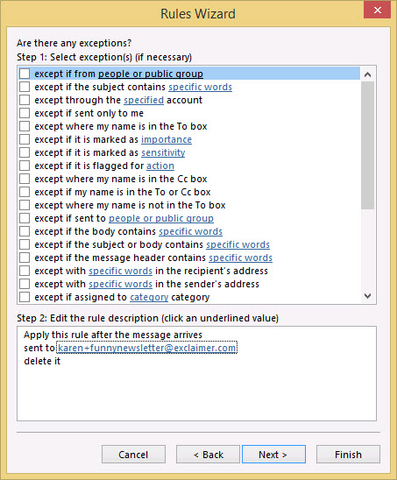
Task: Click 'Apply this rule after the message arrives' text
Action: click(113, 335)
